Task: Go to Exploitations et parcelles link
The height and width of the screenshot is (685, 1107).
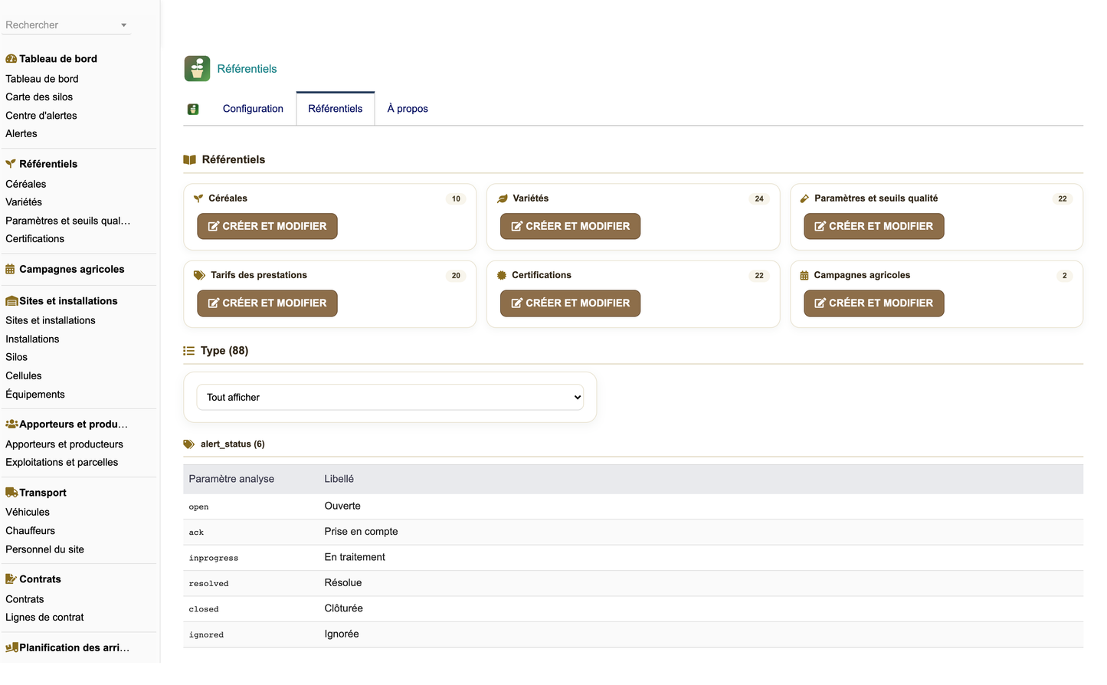Action: point(62,463)
